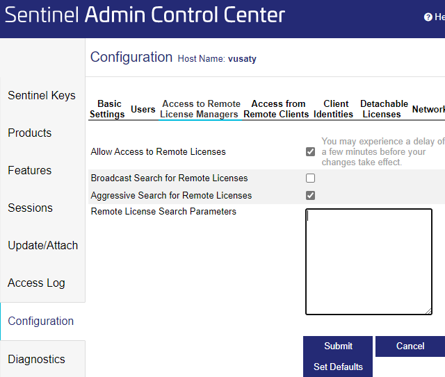Open the Access Log page
The width and height of the screenshot is (445, 377).
36,283
